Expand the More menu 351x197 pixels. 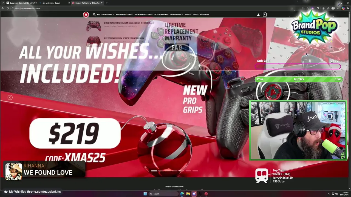click(x=188, y=15)
